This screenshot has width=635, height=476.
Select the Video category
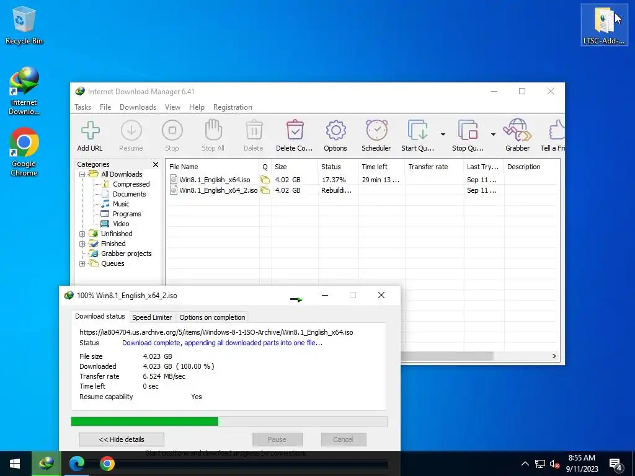pos(121,224)
